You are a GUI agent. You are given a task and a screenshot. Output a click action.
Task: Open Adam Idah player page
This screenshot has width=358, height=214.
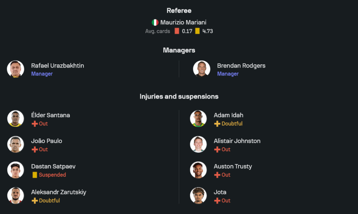pos(228,115)
